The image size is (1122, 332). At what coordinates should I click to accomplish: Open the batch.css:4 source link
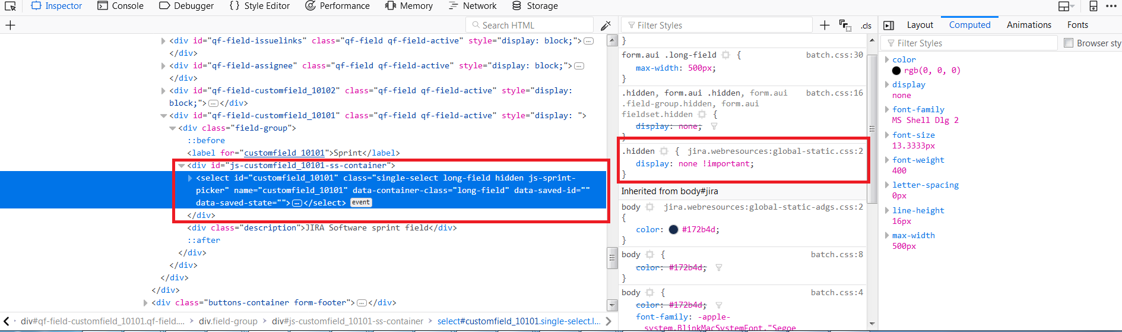point(836,292)
